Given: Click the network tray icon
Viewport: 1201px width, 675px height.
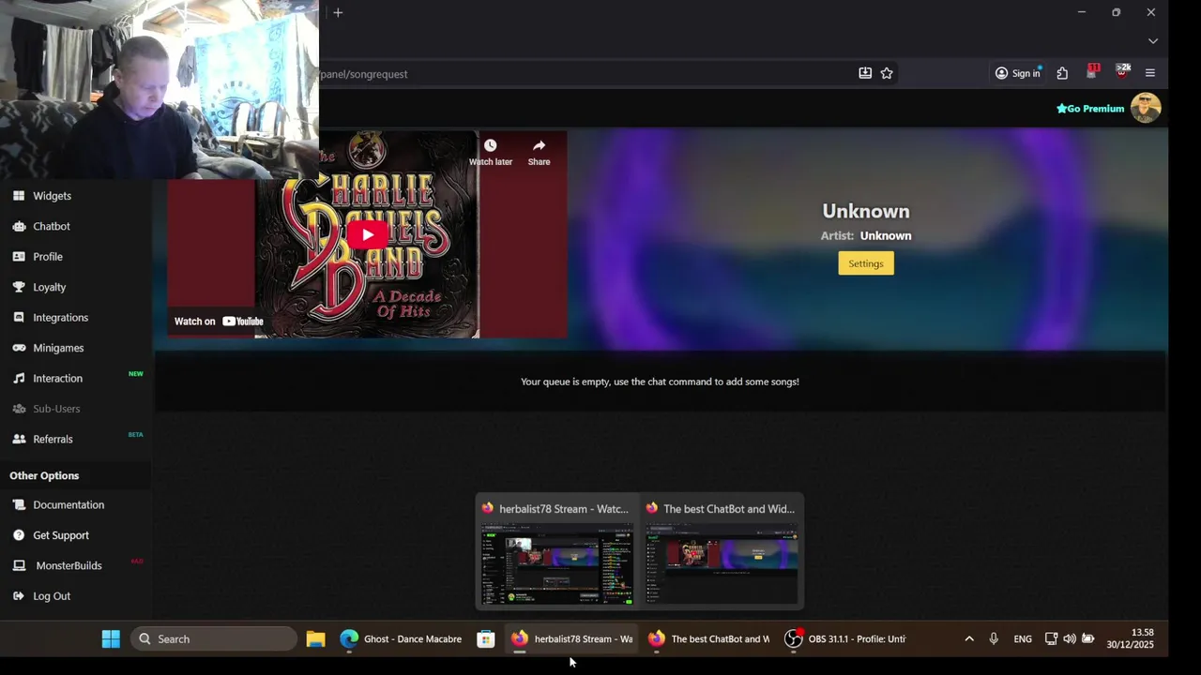Looking at the screenshot, I should coord(1051,639).
